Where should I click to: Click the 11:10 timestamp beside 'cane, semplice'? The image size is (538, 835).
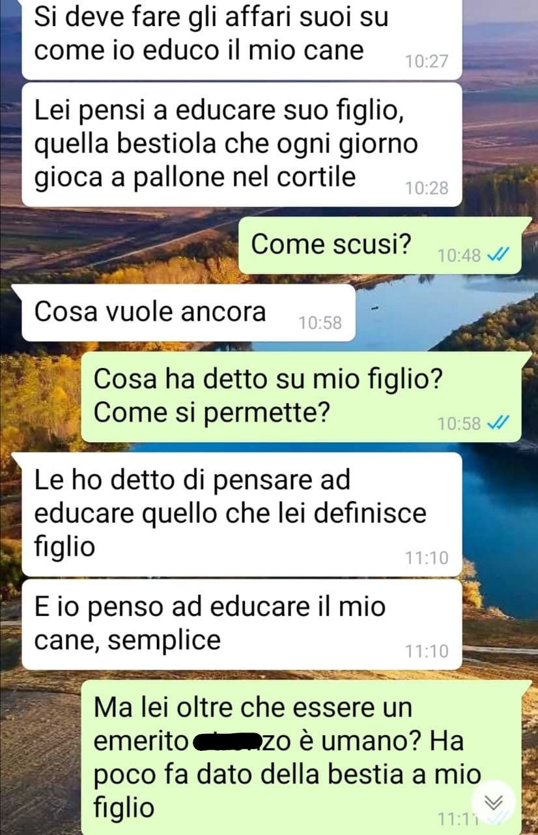pyautogui.click(x=427, y=650)
